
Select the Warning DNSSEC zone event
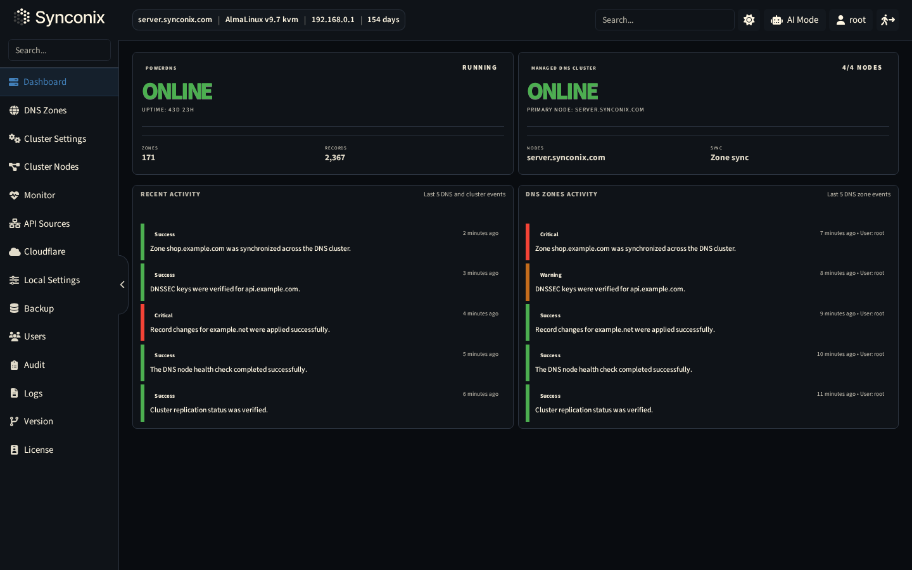point(708,282)
